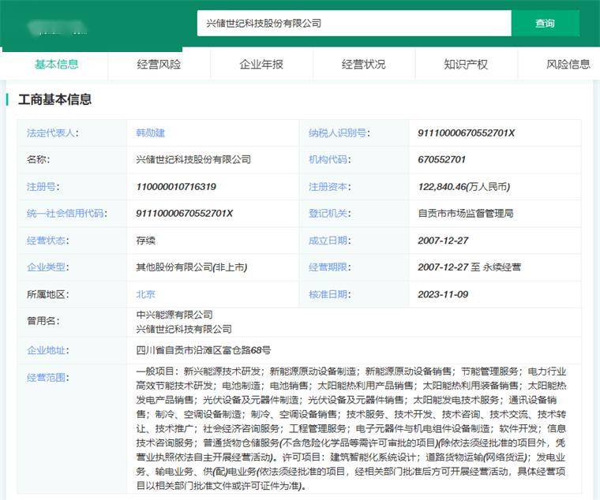The height and width of the screenshot is (500, 600).
Task: Click the 登记机关 label
Action: coord(329,213)
